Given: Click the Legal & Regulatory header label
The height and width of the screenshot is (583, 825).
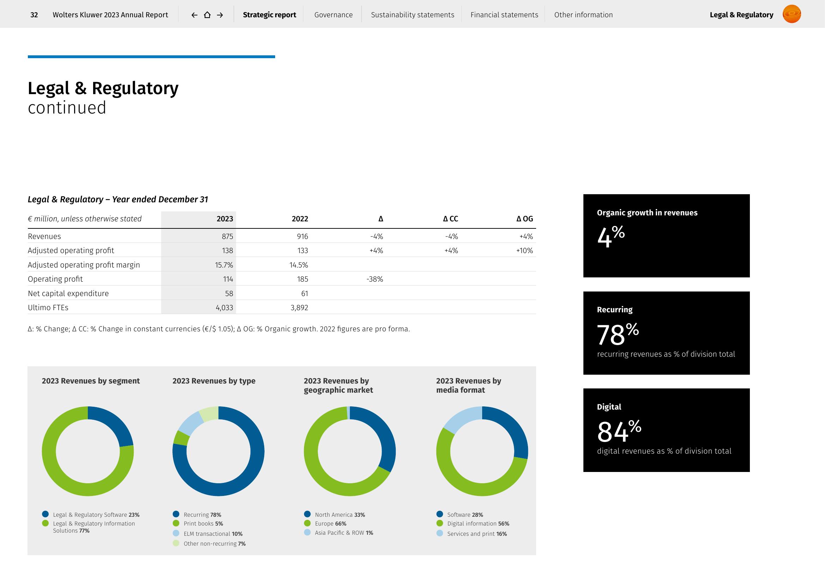Looking at the screenshot, I should click(741, 15).
